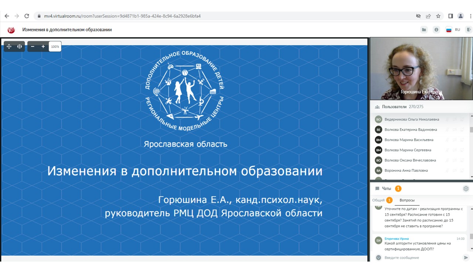The image size is (473, 266).
Task: Click the users list scroll-down arrow
Action: pyautogui.click(x=471, y=178)
